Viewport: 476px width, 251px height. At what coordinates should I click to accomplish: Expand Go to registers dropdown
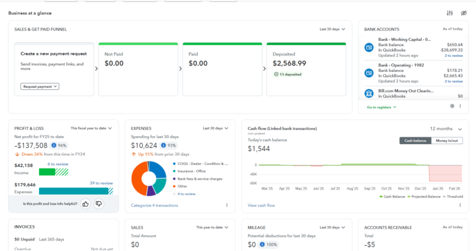381,107
